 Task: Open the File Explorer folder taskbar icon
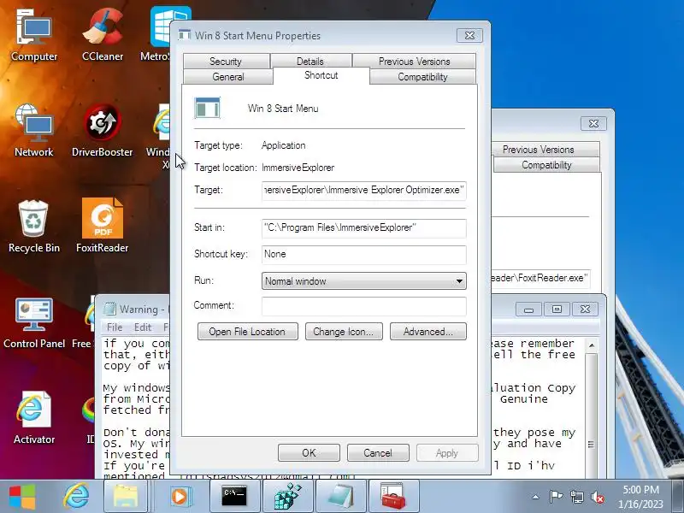pyautogui.click(x=126, y=497)
